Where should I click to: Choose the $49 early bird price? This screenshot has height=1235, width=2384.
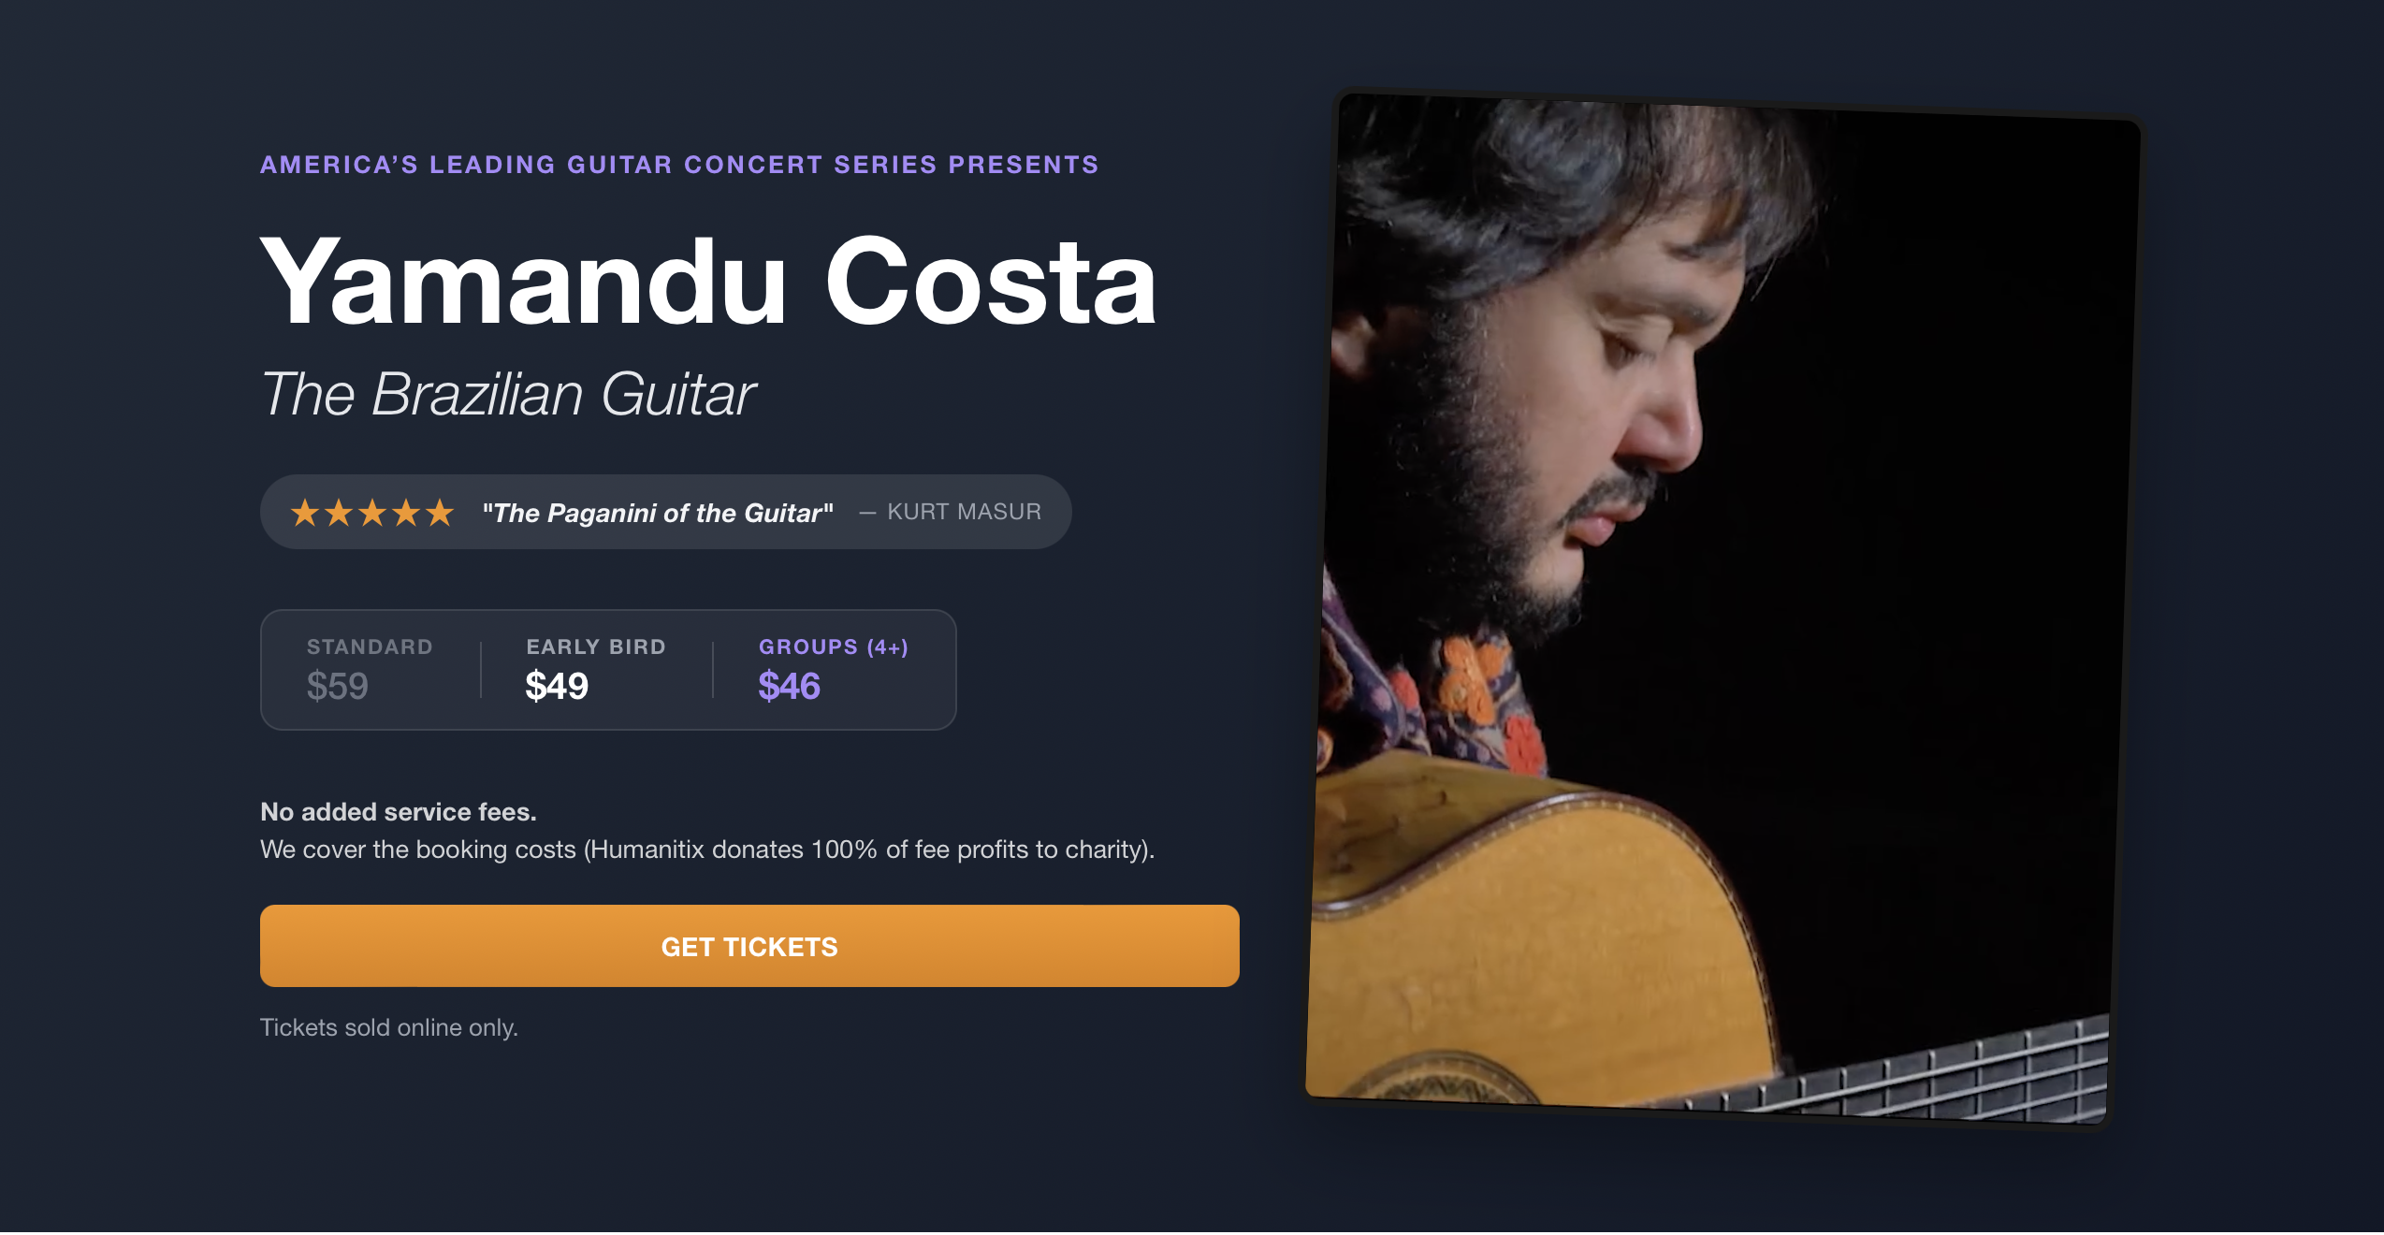(x=557, y=687)
